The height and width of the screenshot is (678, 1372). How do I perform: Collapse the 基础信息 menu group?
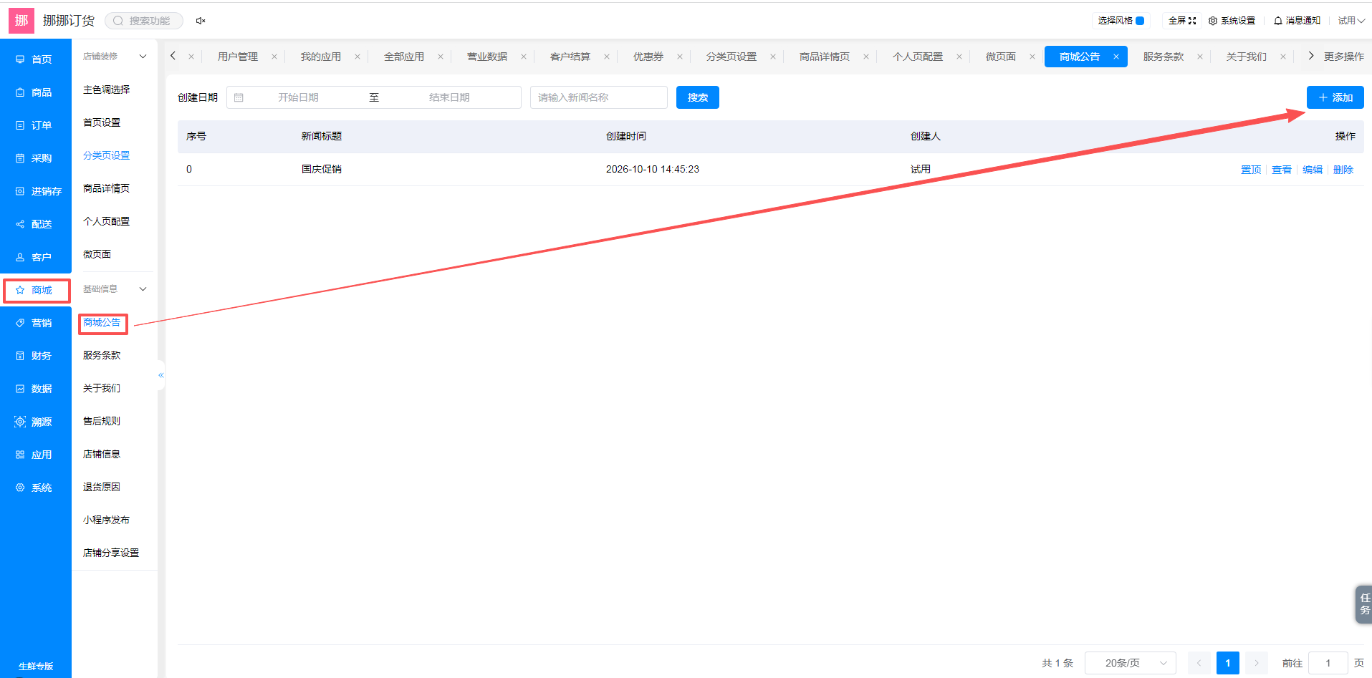click(143, 289)
